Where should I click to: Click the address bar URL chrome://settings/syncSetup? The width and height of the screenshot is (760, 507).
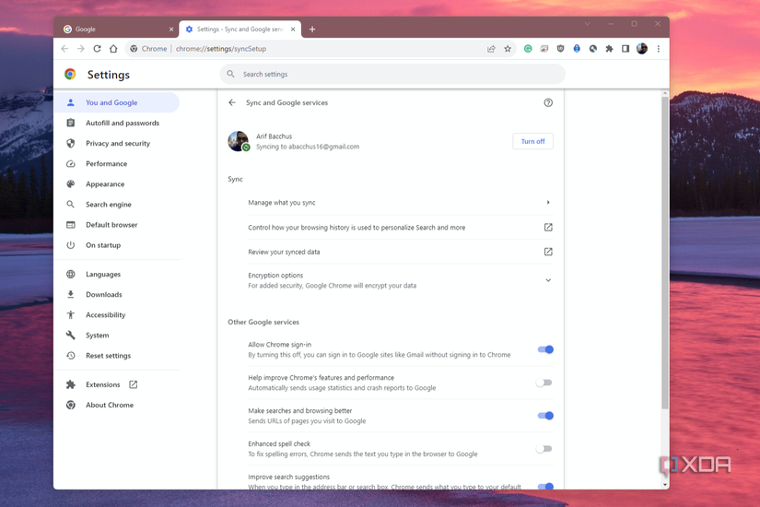[221, 49]
